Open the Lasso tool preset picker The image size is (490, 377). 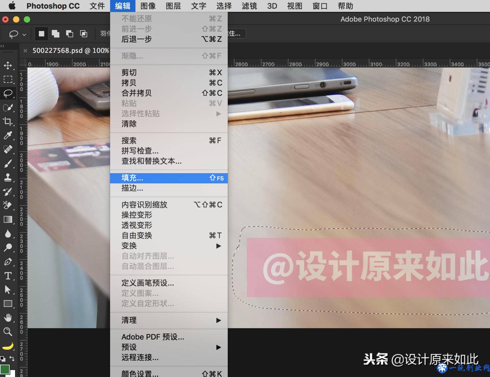[x=17, y=34]
